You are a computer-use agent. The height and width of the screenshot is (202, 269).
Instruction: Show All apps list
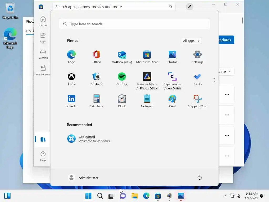click(191, 41)
